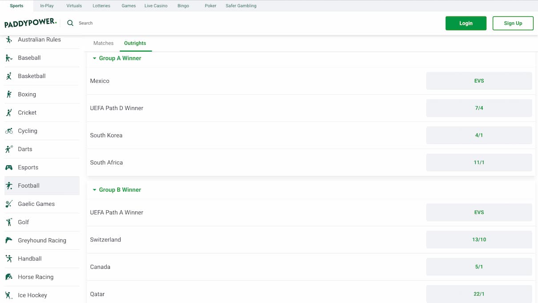Click the Cricket batsman icon
Image resolution: width=538 pixels, height=303 pixels.
point(9,112)
